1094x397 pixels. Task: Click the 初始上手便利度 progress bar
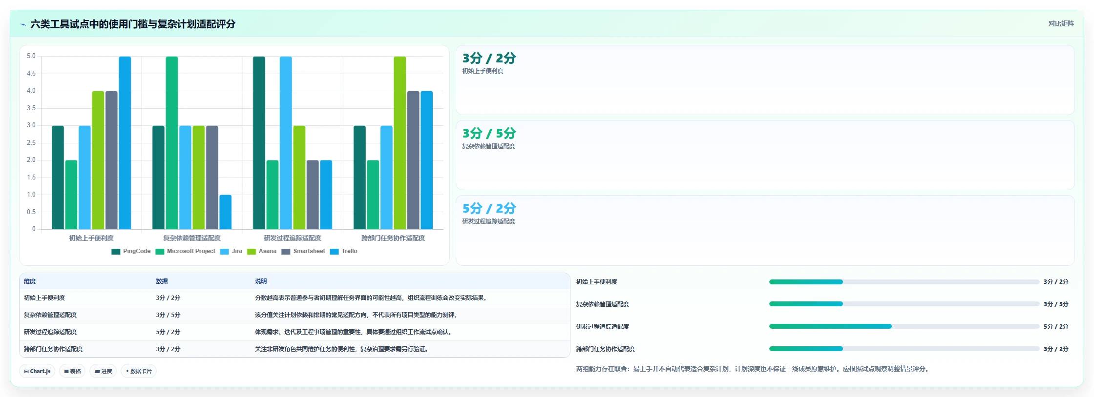[904, 282]
